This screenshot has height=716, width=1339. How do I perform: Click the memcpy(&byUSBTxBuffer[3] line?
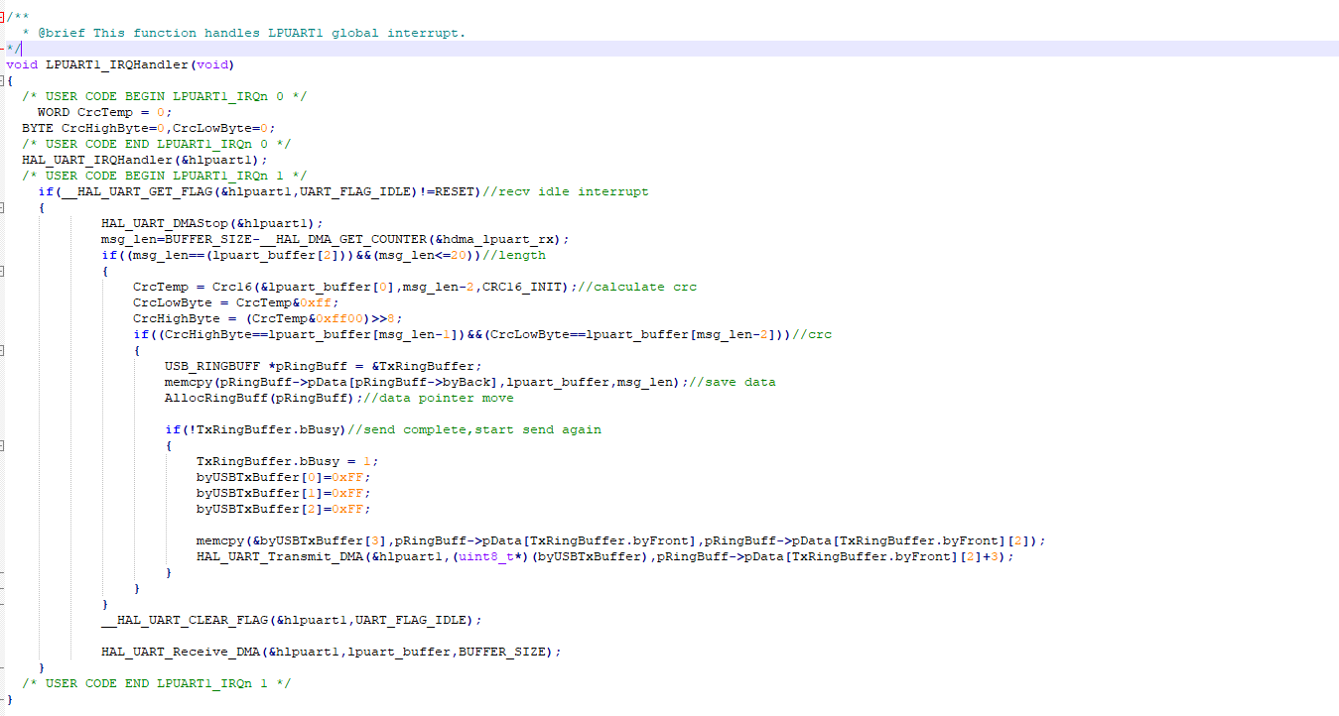[620, 540]
